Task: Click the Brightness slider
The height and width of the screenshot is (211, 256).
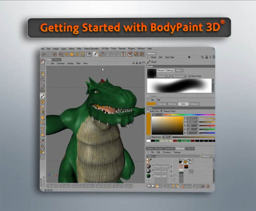Action: tap(194, 137)
